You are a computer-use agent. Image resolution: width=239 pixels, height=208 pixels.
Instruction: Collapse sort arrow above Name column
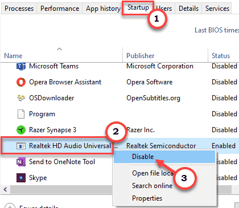click(59, 49)
